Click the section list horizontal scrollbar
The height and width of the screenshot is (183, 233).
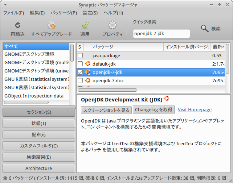click(26, 102)
